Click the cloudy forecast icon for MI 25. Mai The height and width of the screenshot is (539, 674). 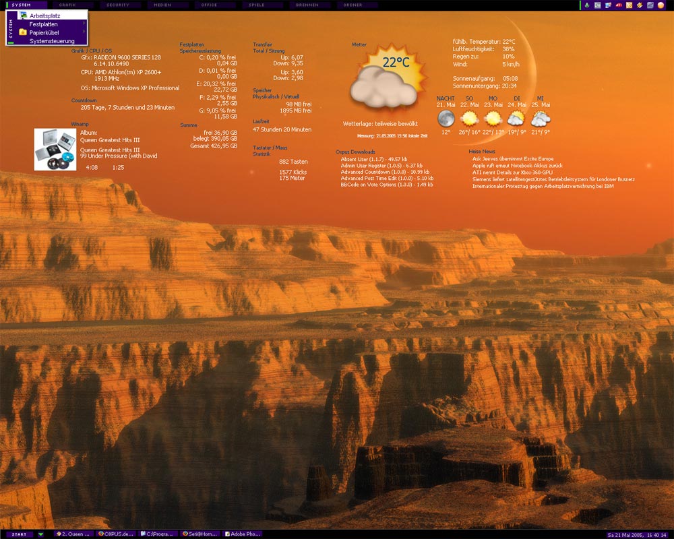(541, 119)
